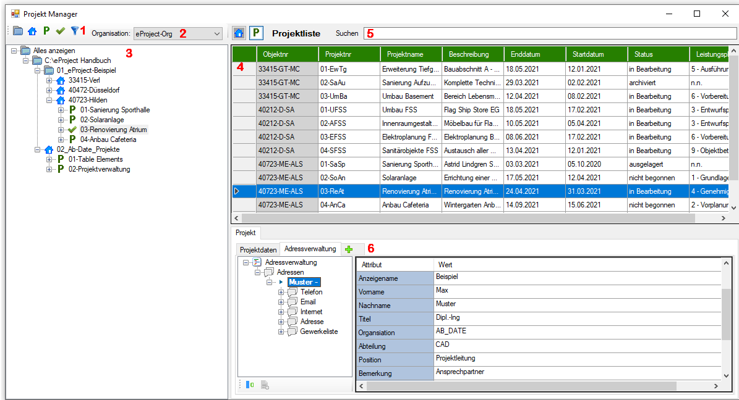
Task: Click the Wert column header
Action: pyautogui.click(x=578, y=264)
